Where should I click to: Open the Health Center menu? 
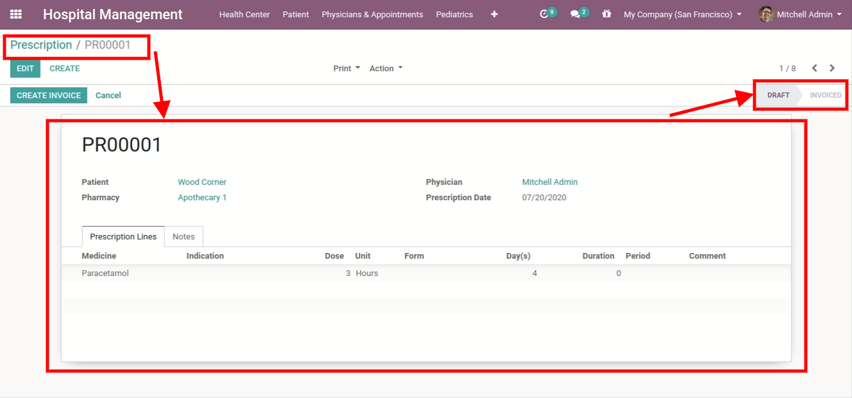[244, 14]
